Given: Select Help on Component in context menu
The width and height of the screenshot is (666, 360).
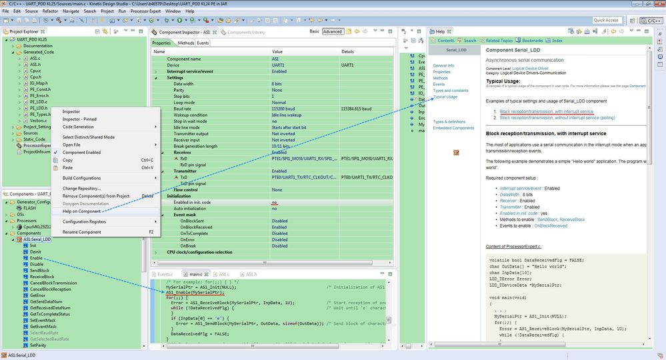Looking at the screenshot, I should tap(105, 211).
